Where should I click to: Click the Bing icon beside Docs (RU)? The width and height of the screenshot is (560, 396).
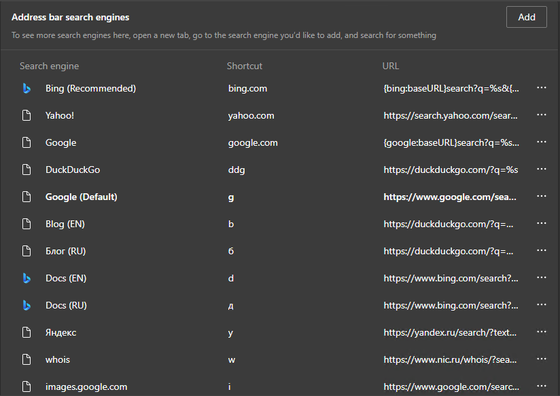coord(27,305)
